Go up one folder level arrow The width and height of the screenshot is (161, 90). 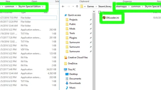[x=77, y=6]
